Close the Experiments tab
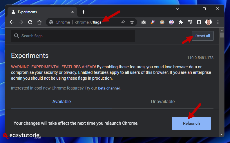Image resolution: width=230 pixels, height=143 pixels. tap(73, 12)
